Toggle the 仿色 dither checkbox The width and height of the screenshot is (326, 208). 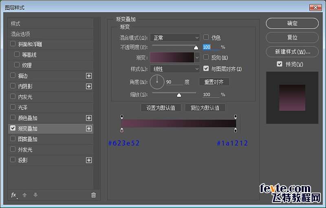(206, 37)
